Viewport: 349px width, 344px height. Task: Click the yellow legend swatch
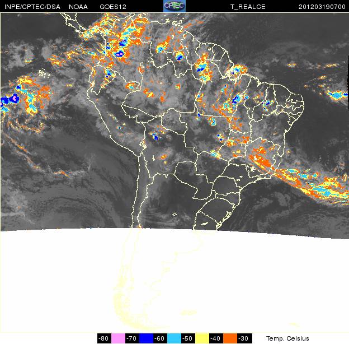tap(202, 338)
